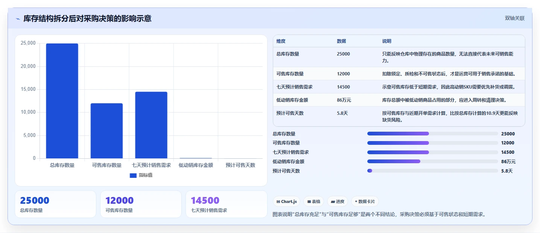Click the 14500 value in the table
Screen dimensions: 540x233
point(344,87)
